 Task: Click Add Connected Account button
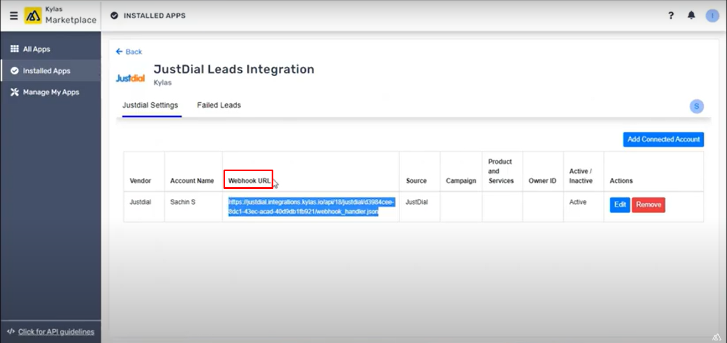click(663, 139)
